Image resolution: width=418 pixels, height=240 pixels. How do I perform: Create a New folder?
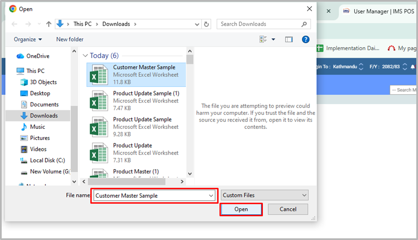click(70, 39)
